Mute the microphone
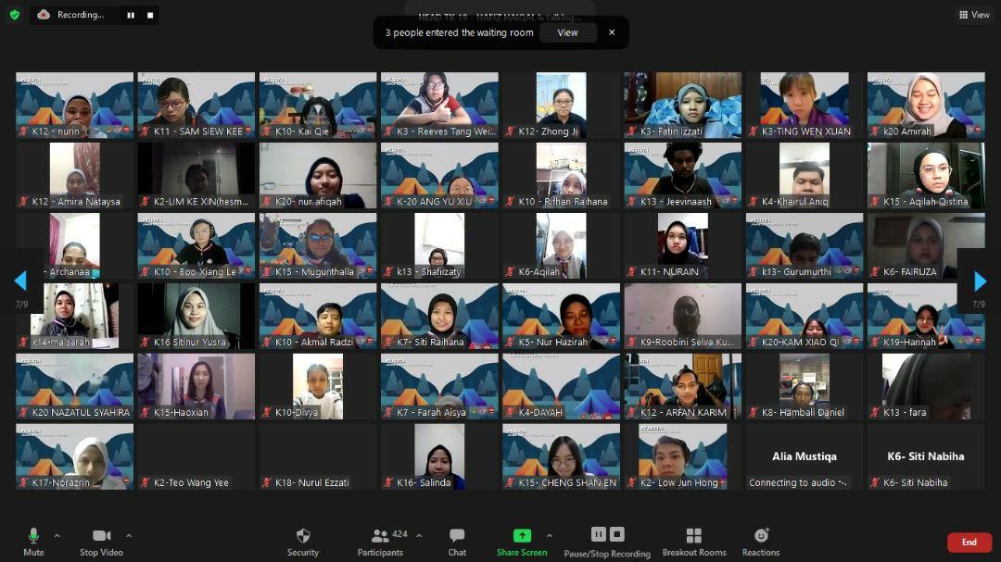 [x=33, y=541]
